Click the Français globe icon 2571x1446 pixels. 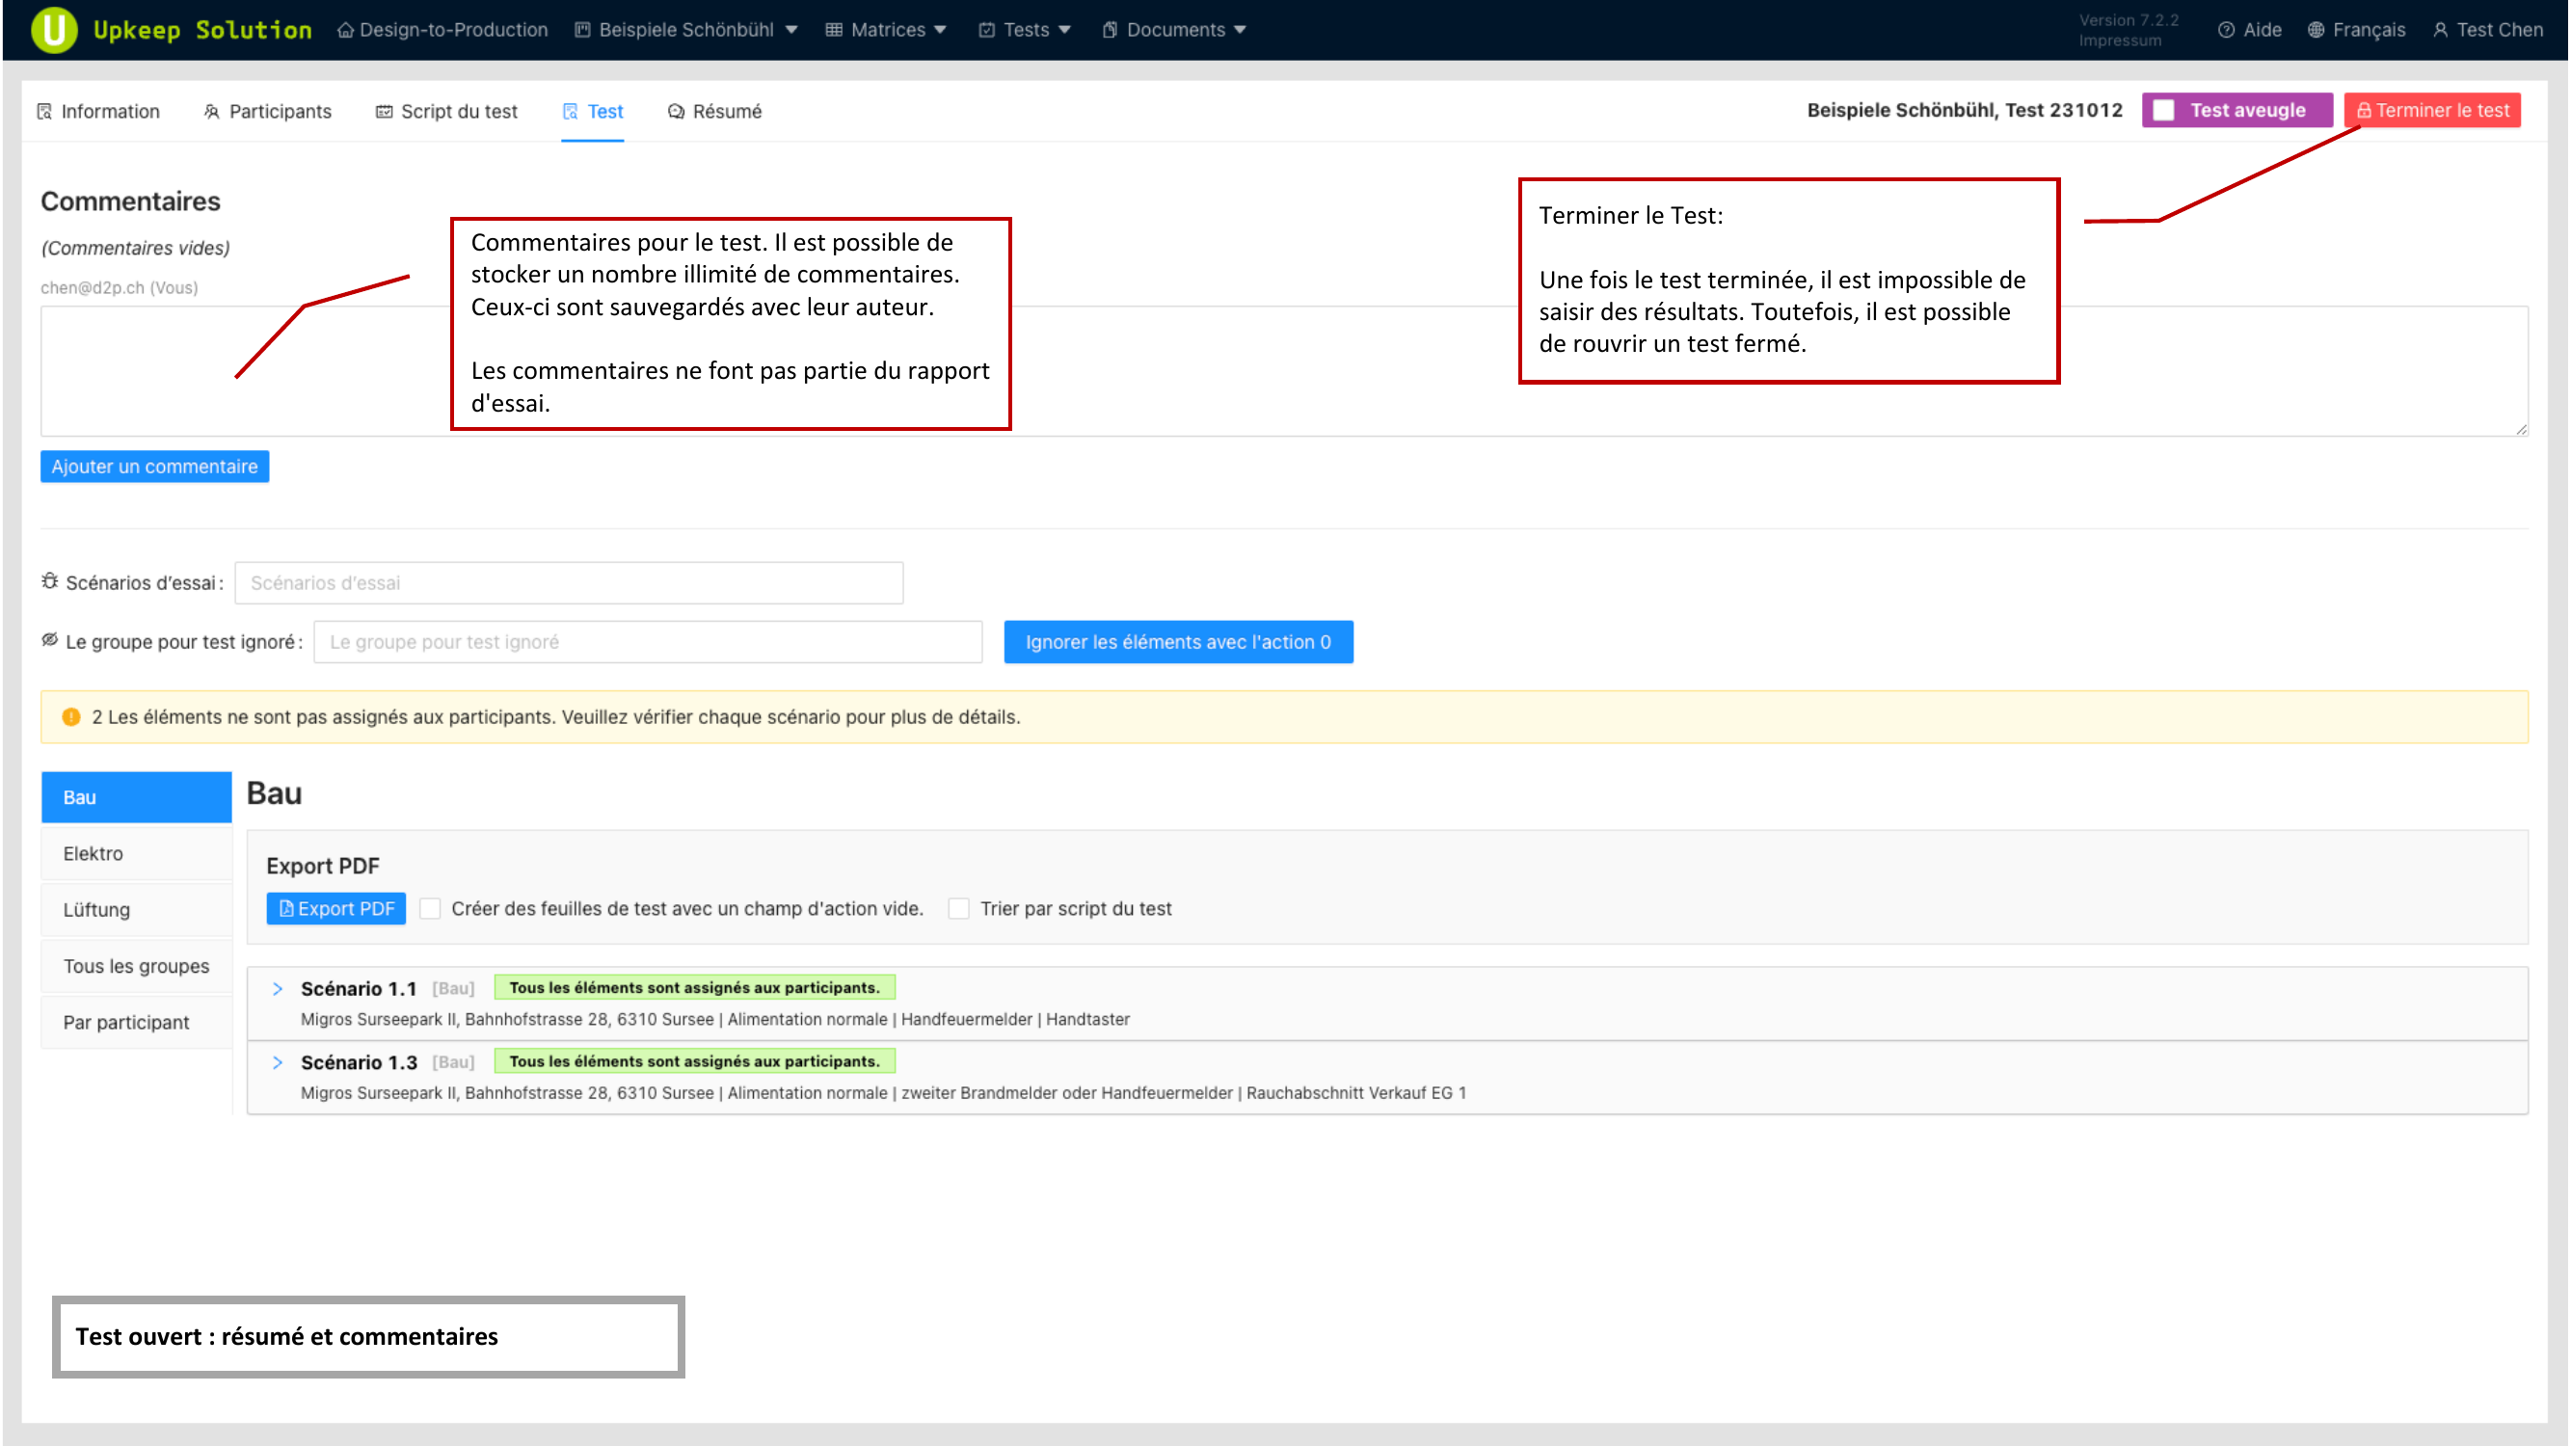tap(2317, 30)
